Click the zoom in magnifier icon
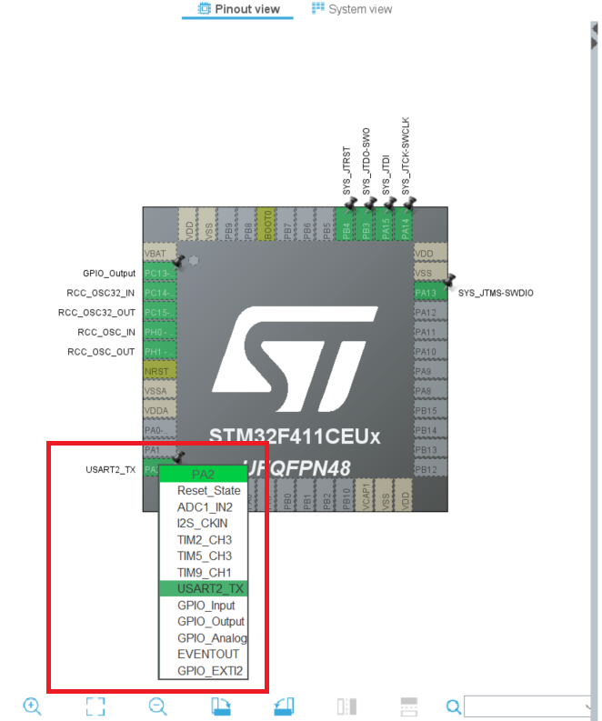 click(x=33, y=706)
